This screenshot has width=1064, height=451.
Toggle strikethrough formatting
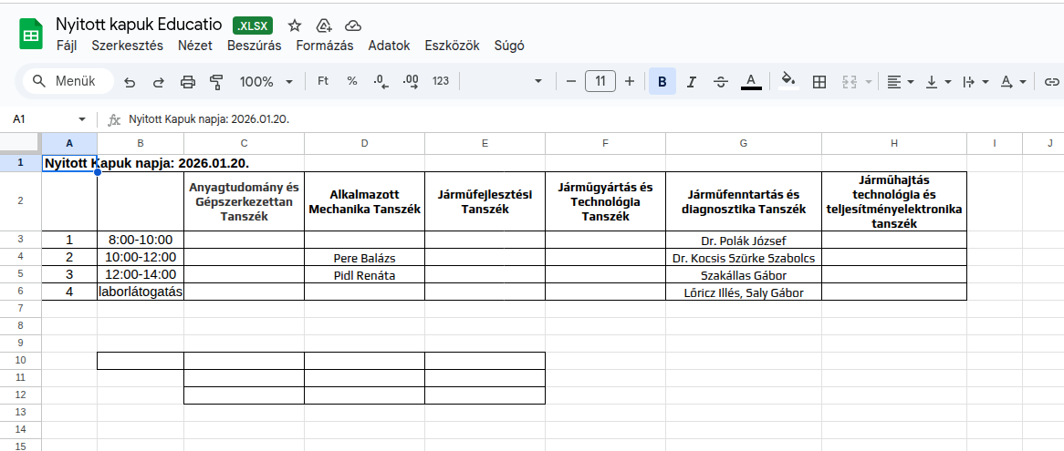click(720, 82)
